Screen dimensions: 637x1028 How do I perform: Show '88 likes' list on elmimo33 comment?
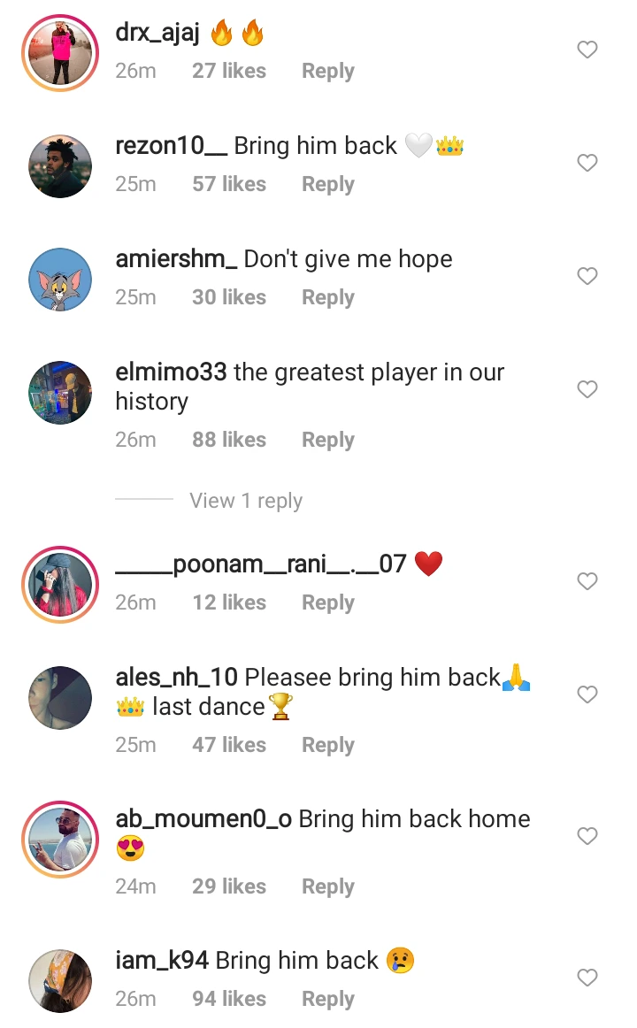click(229, 440)
